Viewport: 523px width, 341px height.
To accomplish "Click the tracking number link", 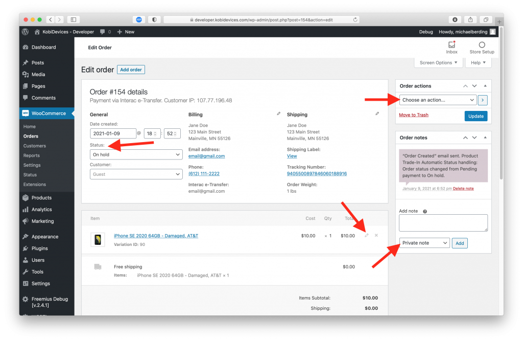I will pyautogui.click(x=317, y=174).
